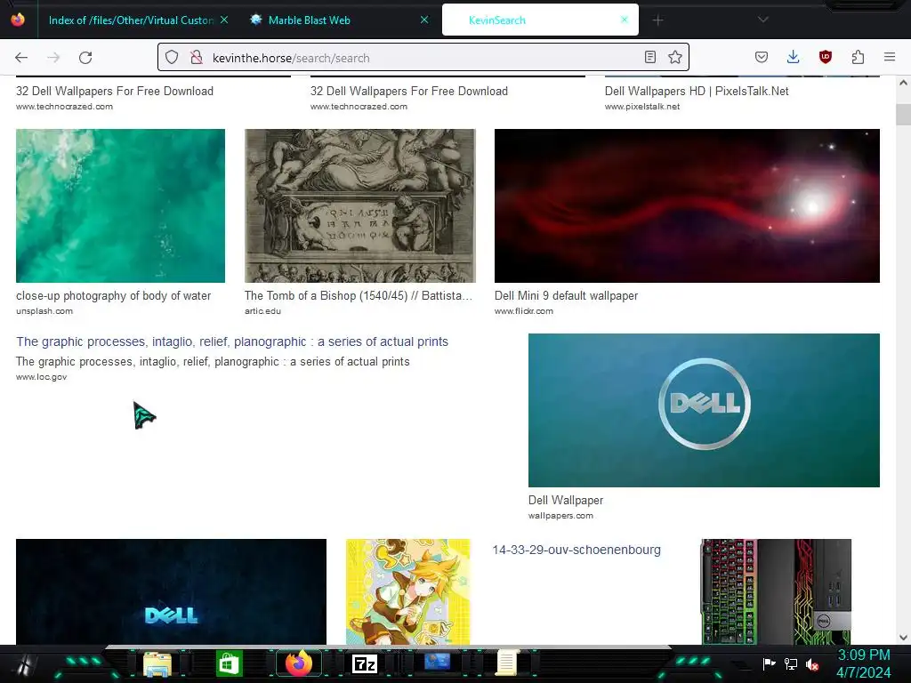Image resolution: width=911 pixels, height=683 pixels.
Task: Click 'Dell Wallpapers HD | PixelsTalk.Net' caption
Action: (697, 92)
